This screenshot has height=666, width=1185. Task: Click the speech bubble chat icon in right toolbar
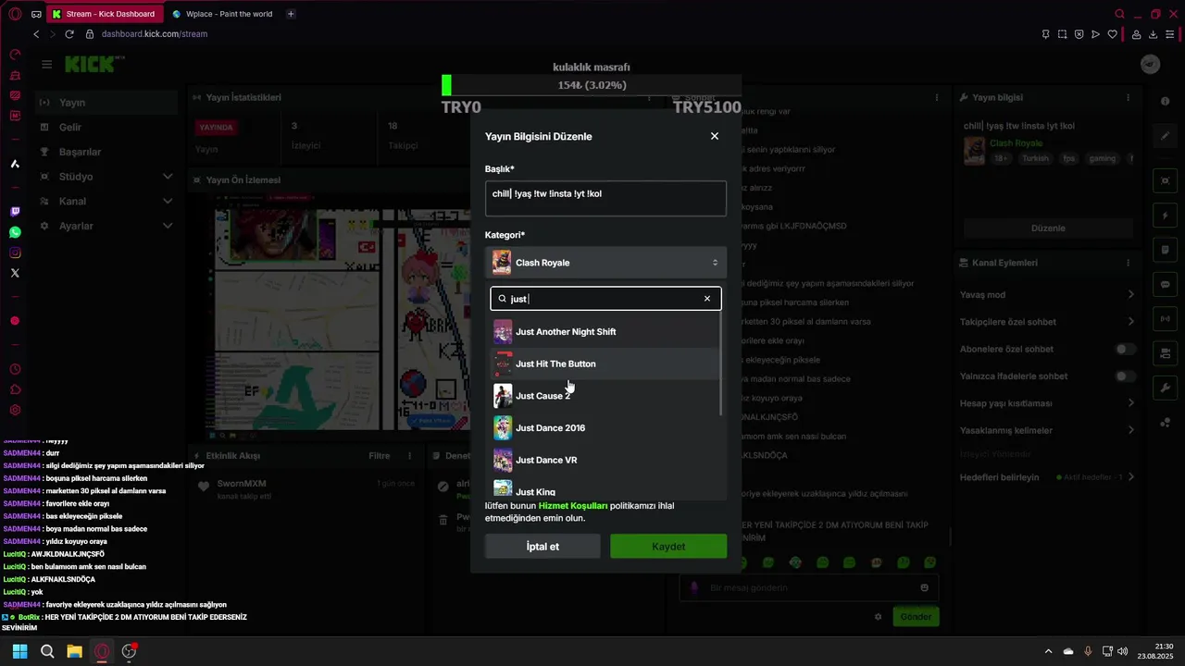[x=1166, y=284]
